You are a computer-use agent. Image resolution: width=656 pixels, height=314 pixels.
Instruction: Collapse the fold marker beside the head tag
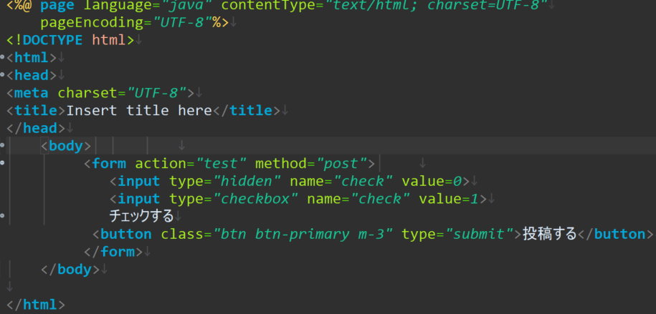coord(3,75)
